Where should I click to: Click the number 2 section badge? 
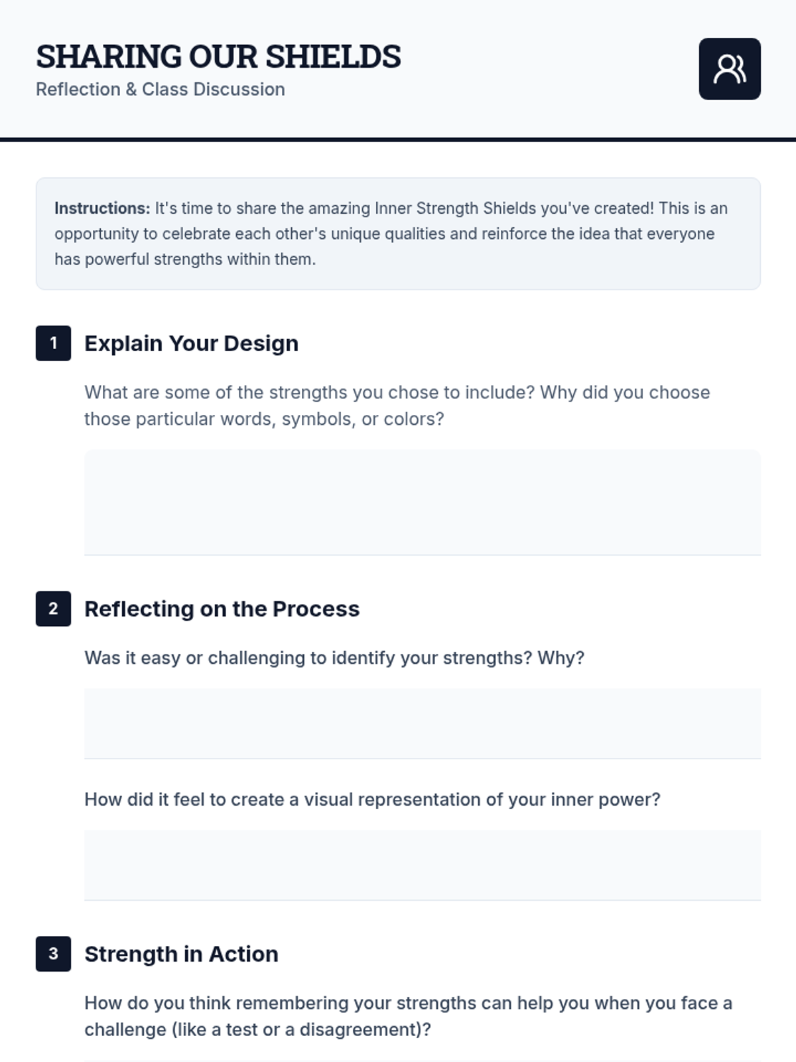(x=53, y=609)
